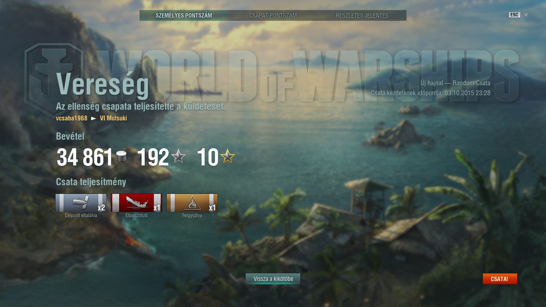Click the Csata teljesítmény heading
This screenshot has width=546, height=307.
[91, 182]
